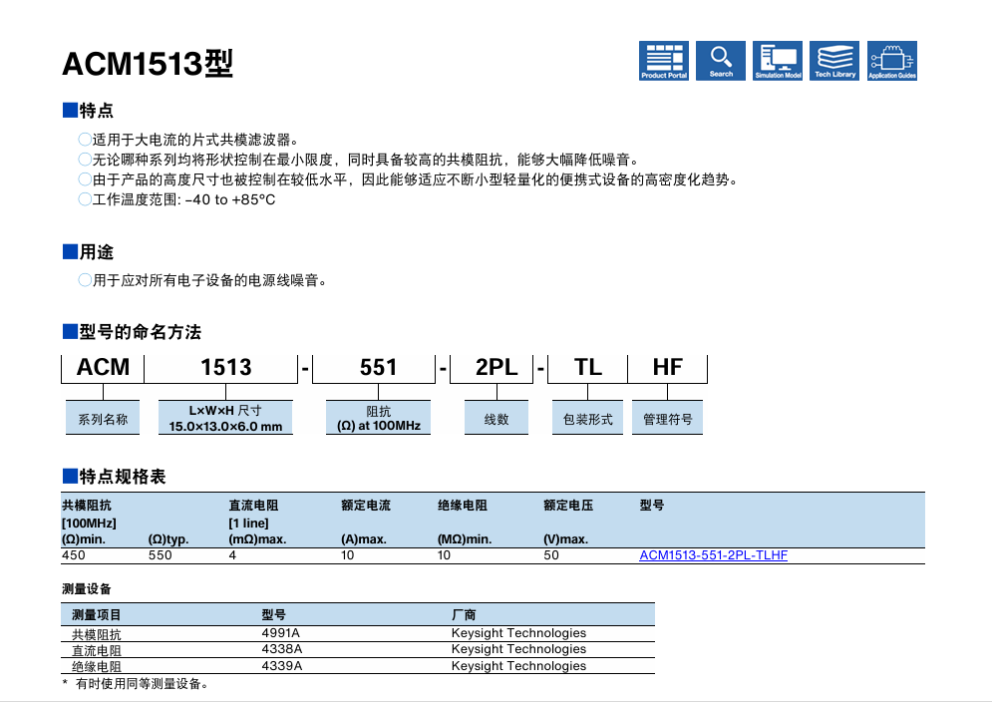Click the 用于应对所有电子设备的电源线噪音 bullet

click(x=202, y=280)
